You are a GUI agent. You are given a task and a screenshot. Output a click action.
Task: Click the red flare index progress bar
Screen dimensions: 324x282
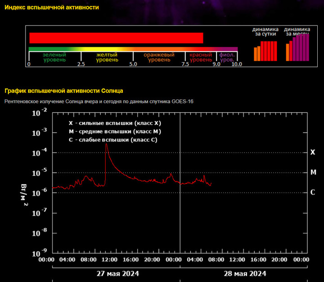pos(116,38)
